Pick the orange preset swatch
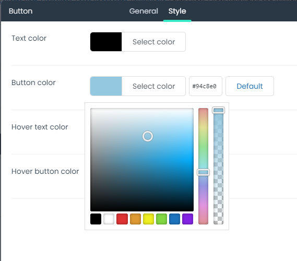 pyautogui.click(x=135, y=219)
